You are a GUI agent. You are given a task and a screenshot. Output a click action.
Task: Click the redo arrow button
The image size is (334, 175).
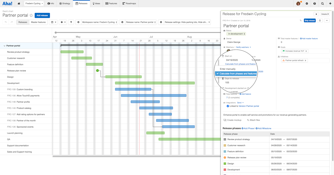click(12, 22)
